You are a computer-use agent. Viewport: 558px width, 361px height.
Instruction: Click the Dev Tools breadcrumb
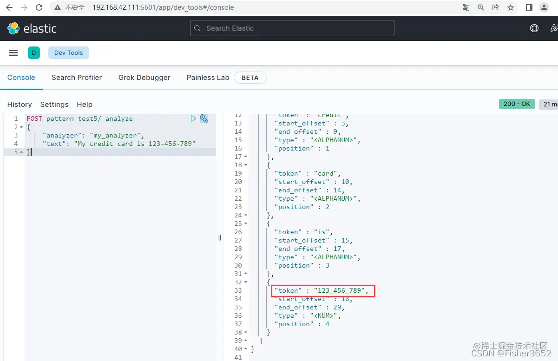click(69, 53)
